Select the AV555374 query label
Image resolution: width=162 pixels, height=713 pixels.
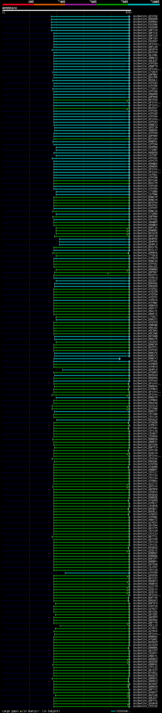coord(9,8)
